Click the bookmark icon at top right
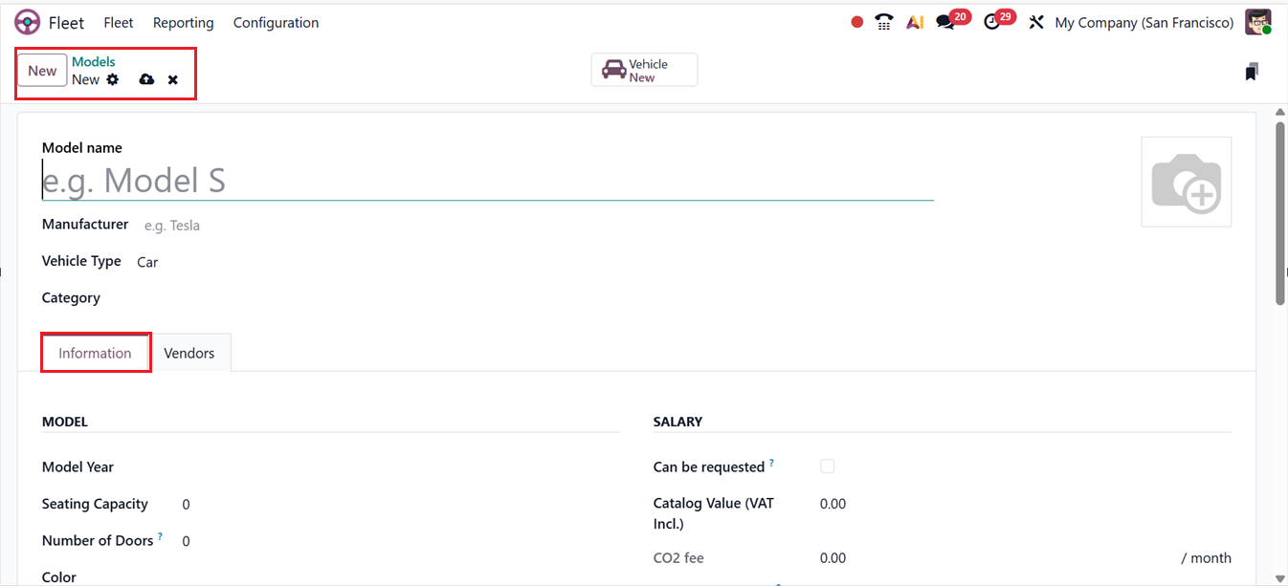The image size is (1288, 586). tap(1252, 72)
